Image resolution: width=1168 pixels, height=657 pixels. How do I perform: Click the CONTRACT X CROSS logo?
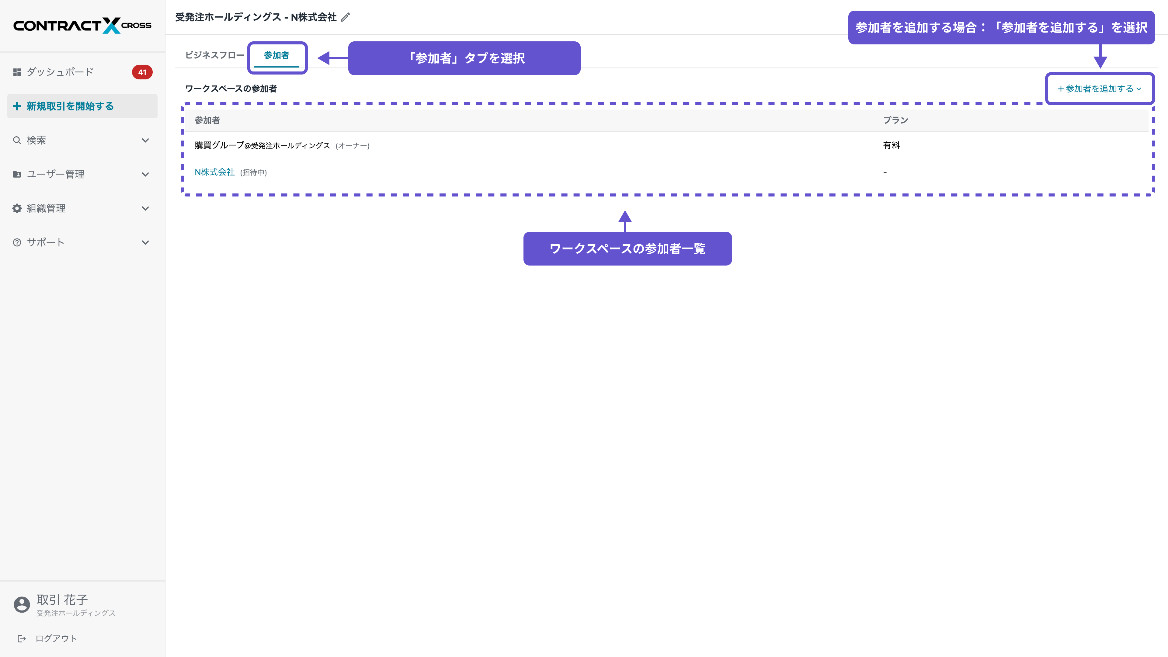click(x=82, y=25)
